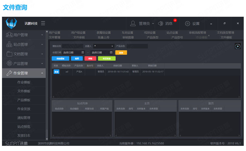
Task: Click the orange 查询 search button
Action: (121, 52)
